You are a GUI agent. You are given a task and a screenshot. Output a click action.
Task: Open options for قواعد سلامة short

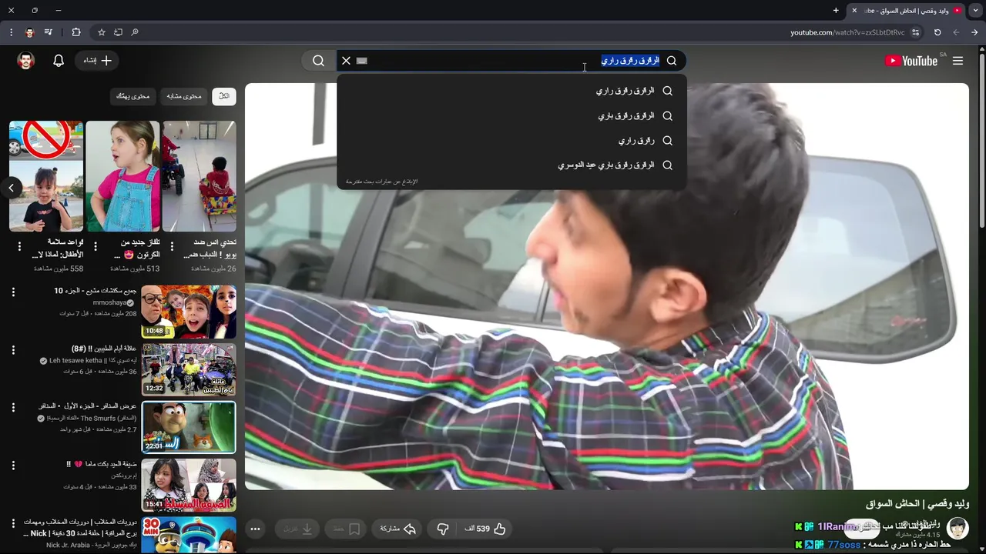(19, 247)
